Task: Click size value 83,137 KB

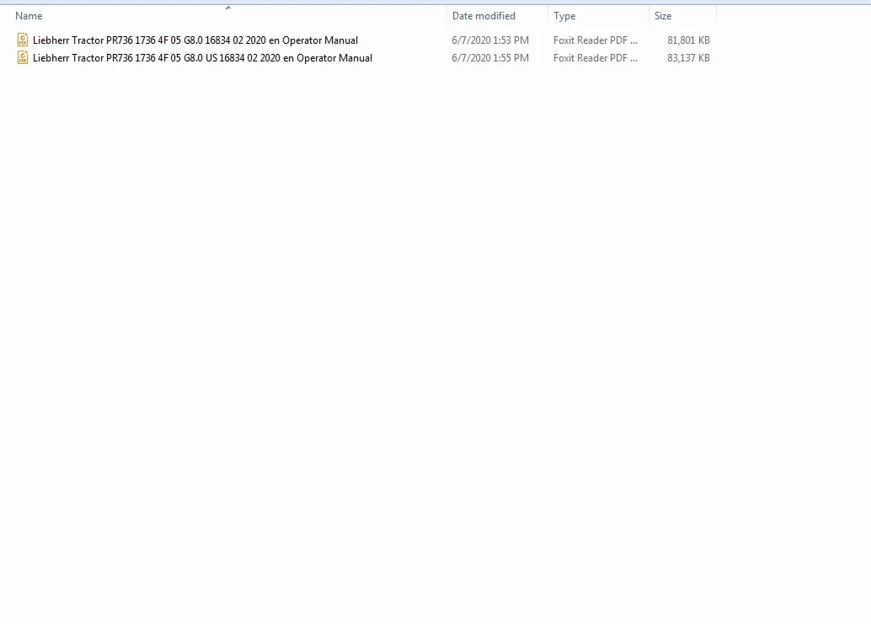Action: (x=688, y=58)
